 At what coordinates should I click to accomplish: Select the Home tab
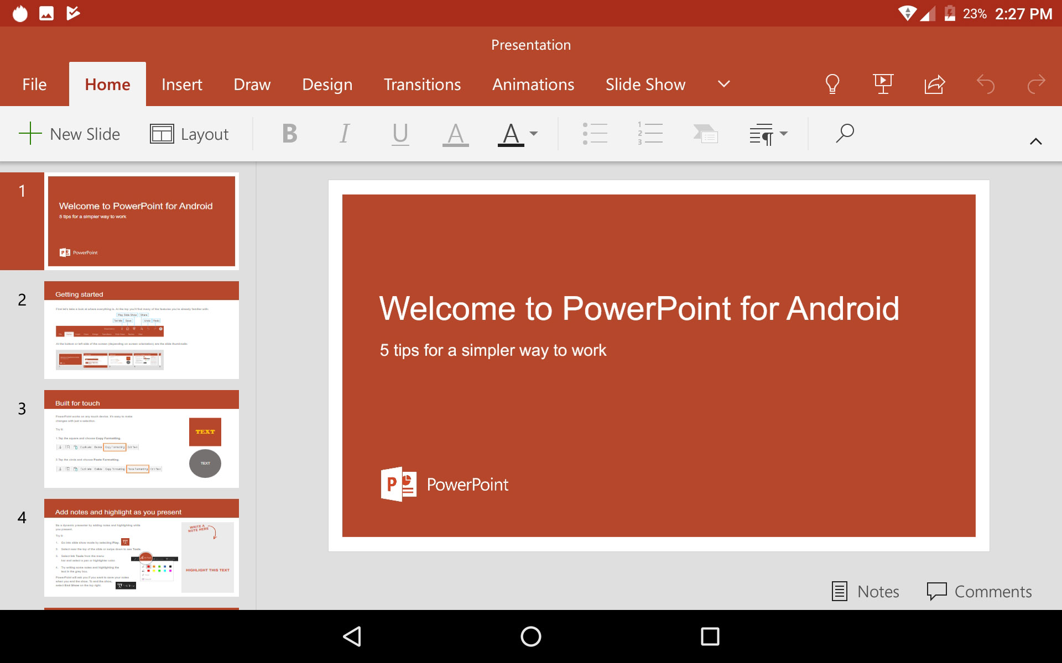[x=107, y=84]
